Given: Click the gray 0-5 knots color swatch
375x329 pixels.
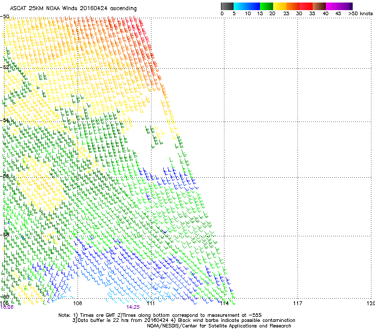Looking at the screenshot, I should (x=227, y=6).
